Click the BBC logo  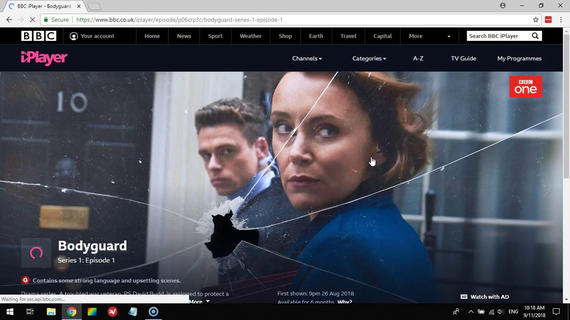[x=39, y=36]
